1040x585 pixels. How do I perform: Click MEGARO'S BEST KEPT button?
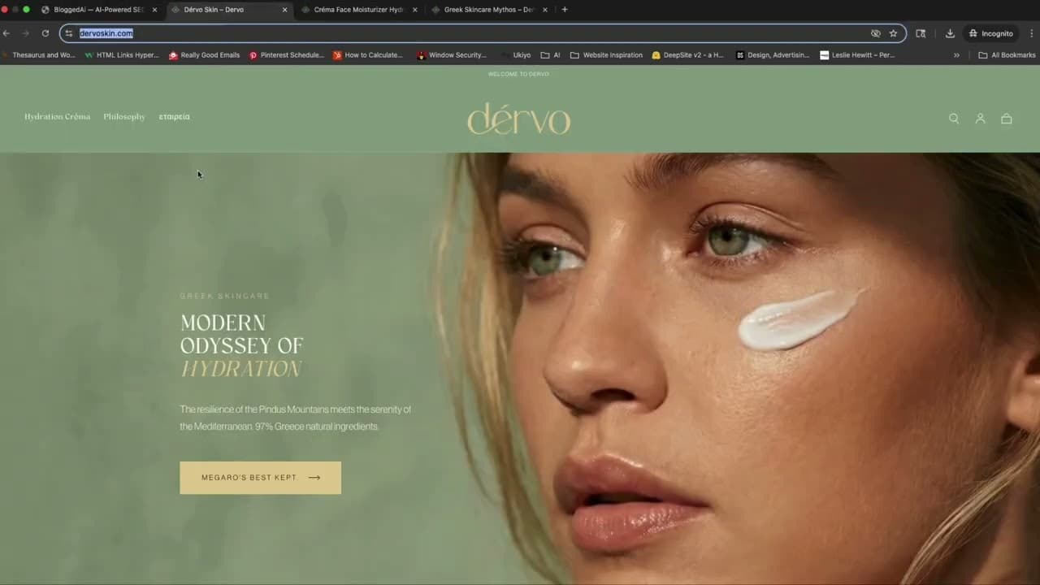tap(260, 477)
